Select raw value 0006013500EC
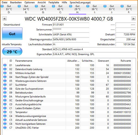 (122, 73)
